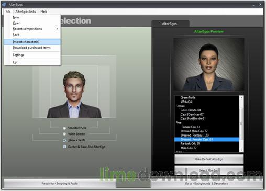Close the AlterEgos window
This screenshot has width=266, height=191.
coord(260,5)
